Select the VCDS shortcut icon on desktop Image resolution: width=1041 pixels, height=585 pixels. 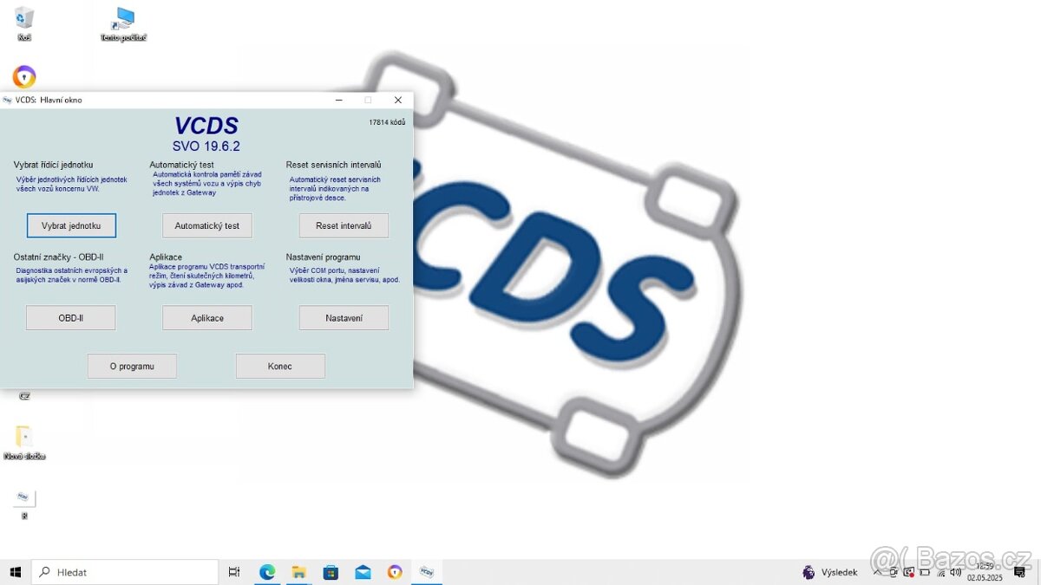click(x=24, y=504)
